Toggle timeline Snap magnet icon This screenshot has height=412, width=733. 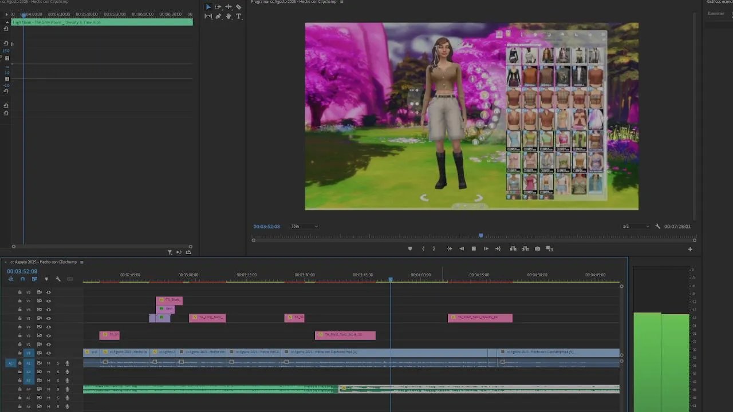tap(22, 279)
